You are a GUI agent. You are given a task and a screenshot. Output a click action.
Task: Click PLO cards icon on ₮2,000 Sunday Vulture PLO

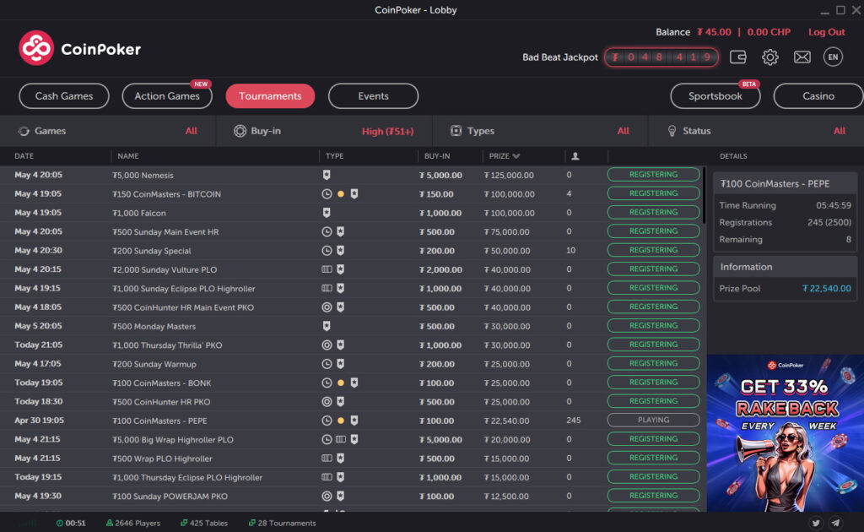coord(327,269)
